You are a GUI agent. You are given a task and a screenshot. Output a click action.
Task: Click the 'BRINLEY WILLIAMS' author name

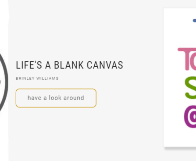pyautogui.click(x=37, y=79)
